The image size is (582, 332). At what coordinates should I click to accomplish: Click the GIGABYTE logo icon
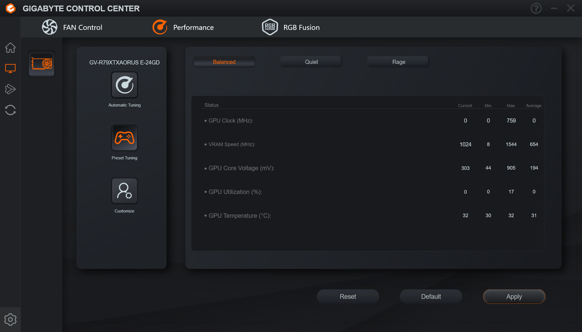click(x=11, y=8)
